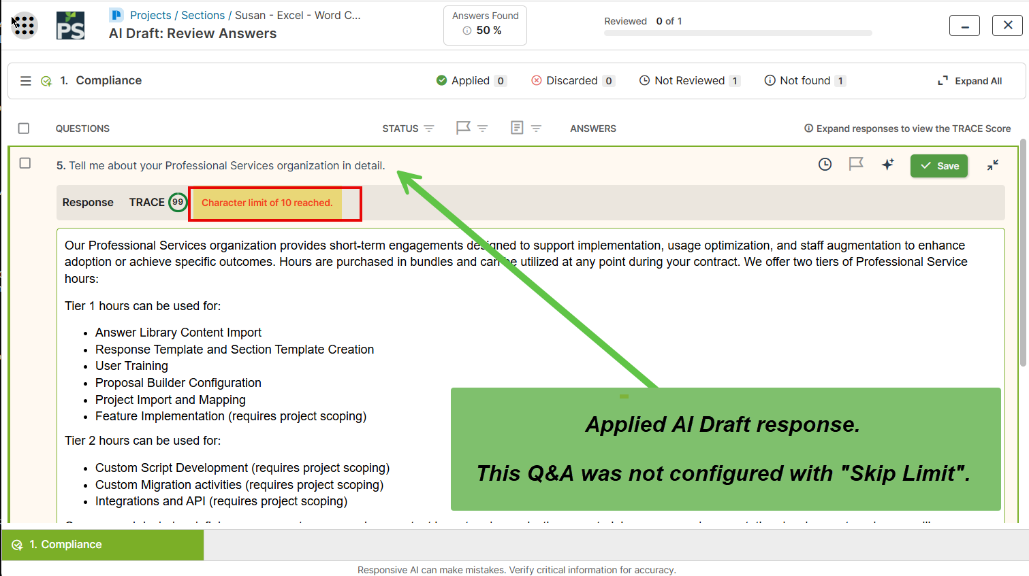
Task: Click the 'Susan - Excel - Word C...' breadcrumb
Action: click(298, 15)
